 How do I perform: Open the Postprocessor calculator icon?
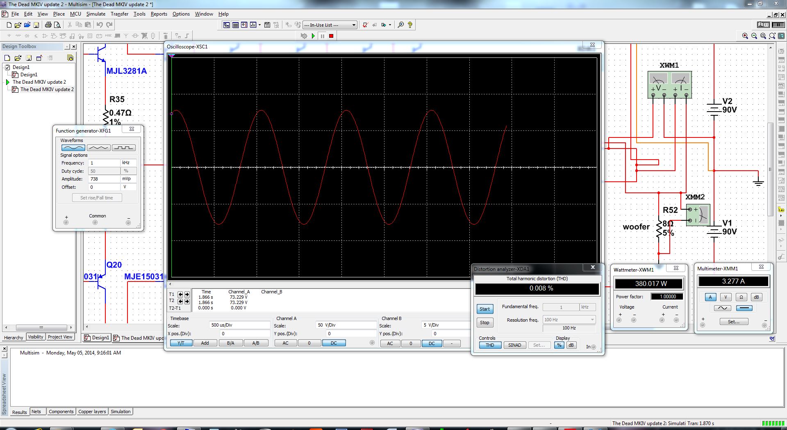(267, 25)
